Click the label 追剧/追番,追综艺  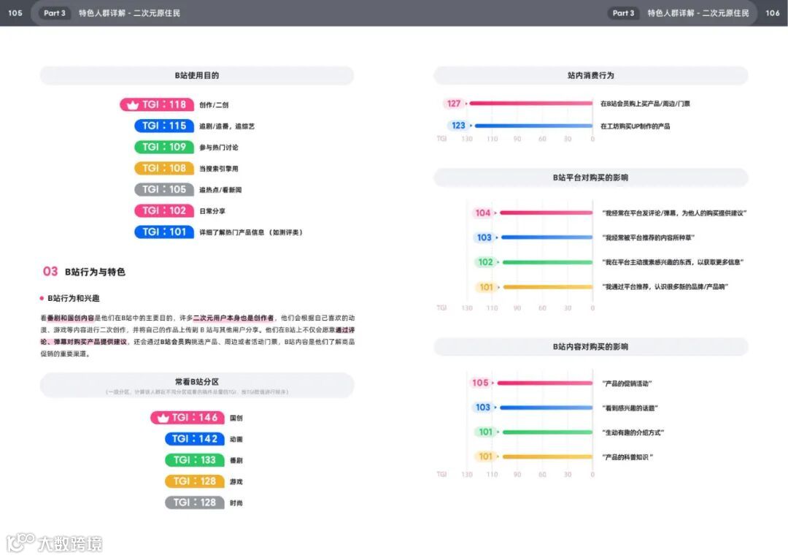point(227,126)
